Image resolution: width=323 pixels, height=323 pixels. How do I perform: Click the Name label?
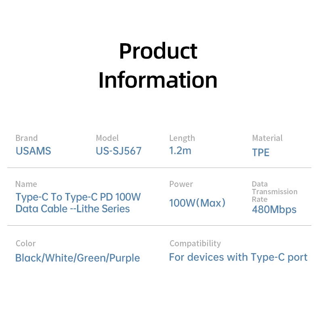[26, 184]
